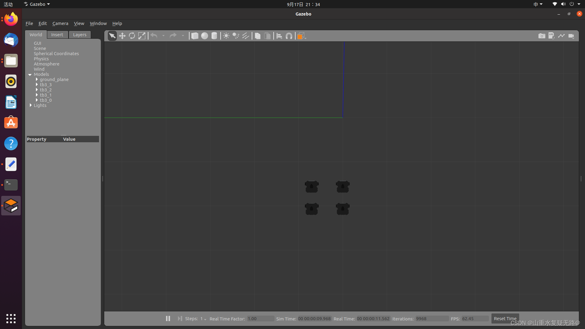
Task: Switch to the Insert tab
Action: coord(58,34)
